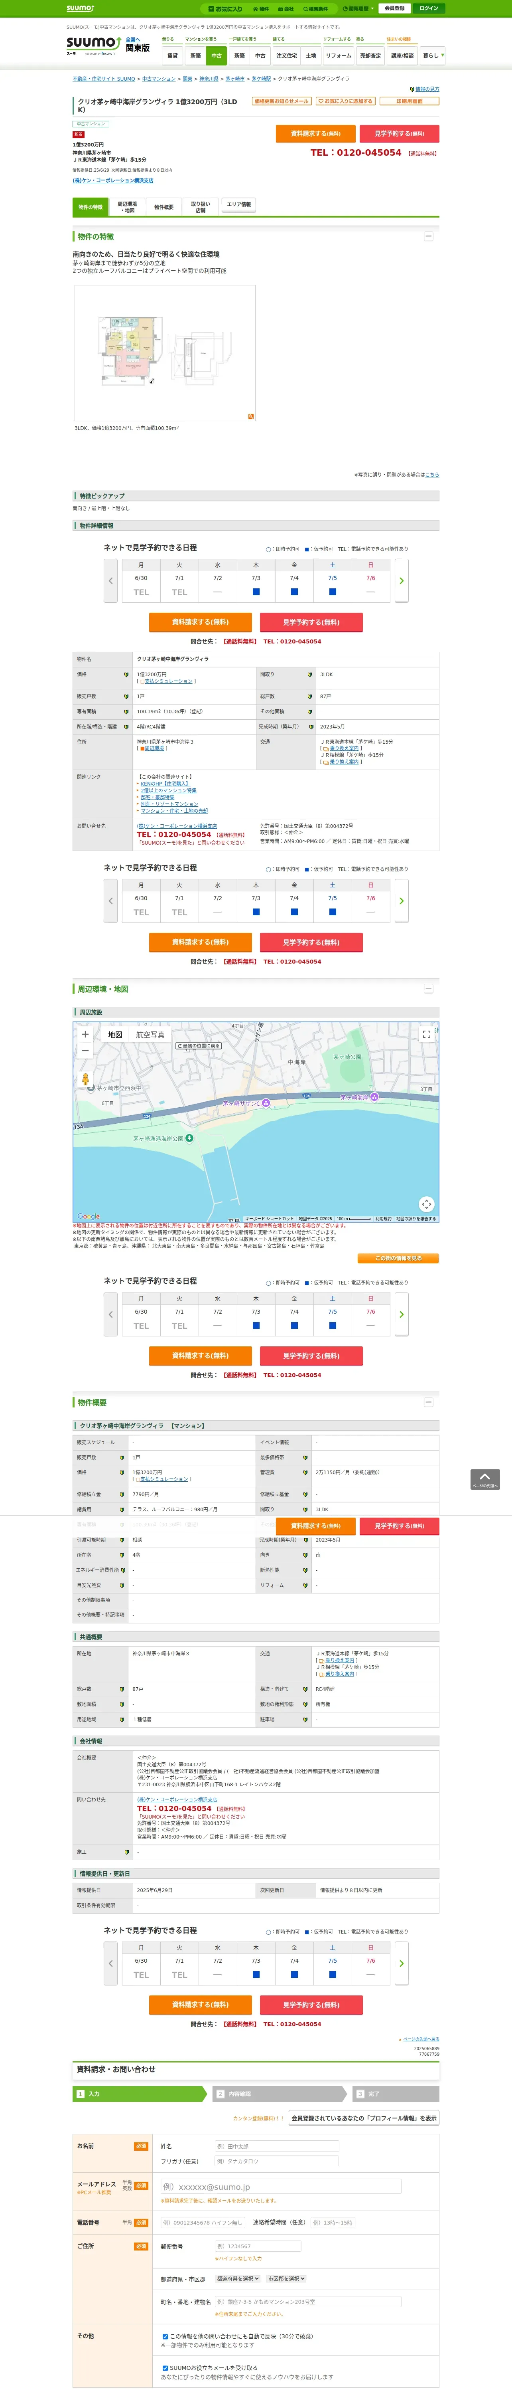Open help icon beside エネルギー消費性能

point(124,1570)
